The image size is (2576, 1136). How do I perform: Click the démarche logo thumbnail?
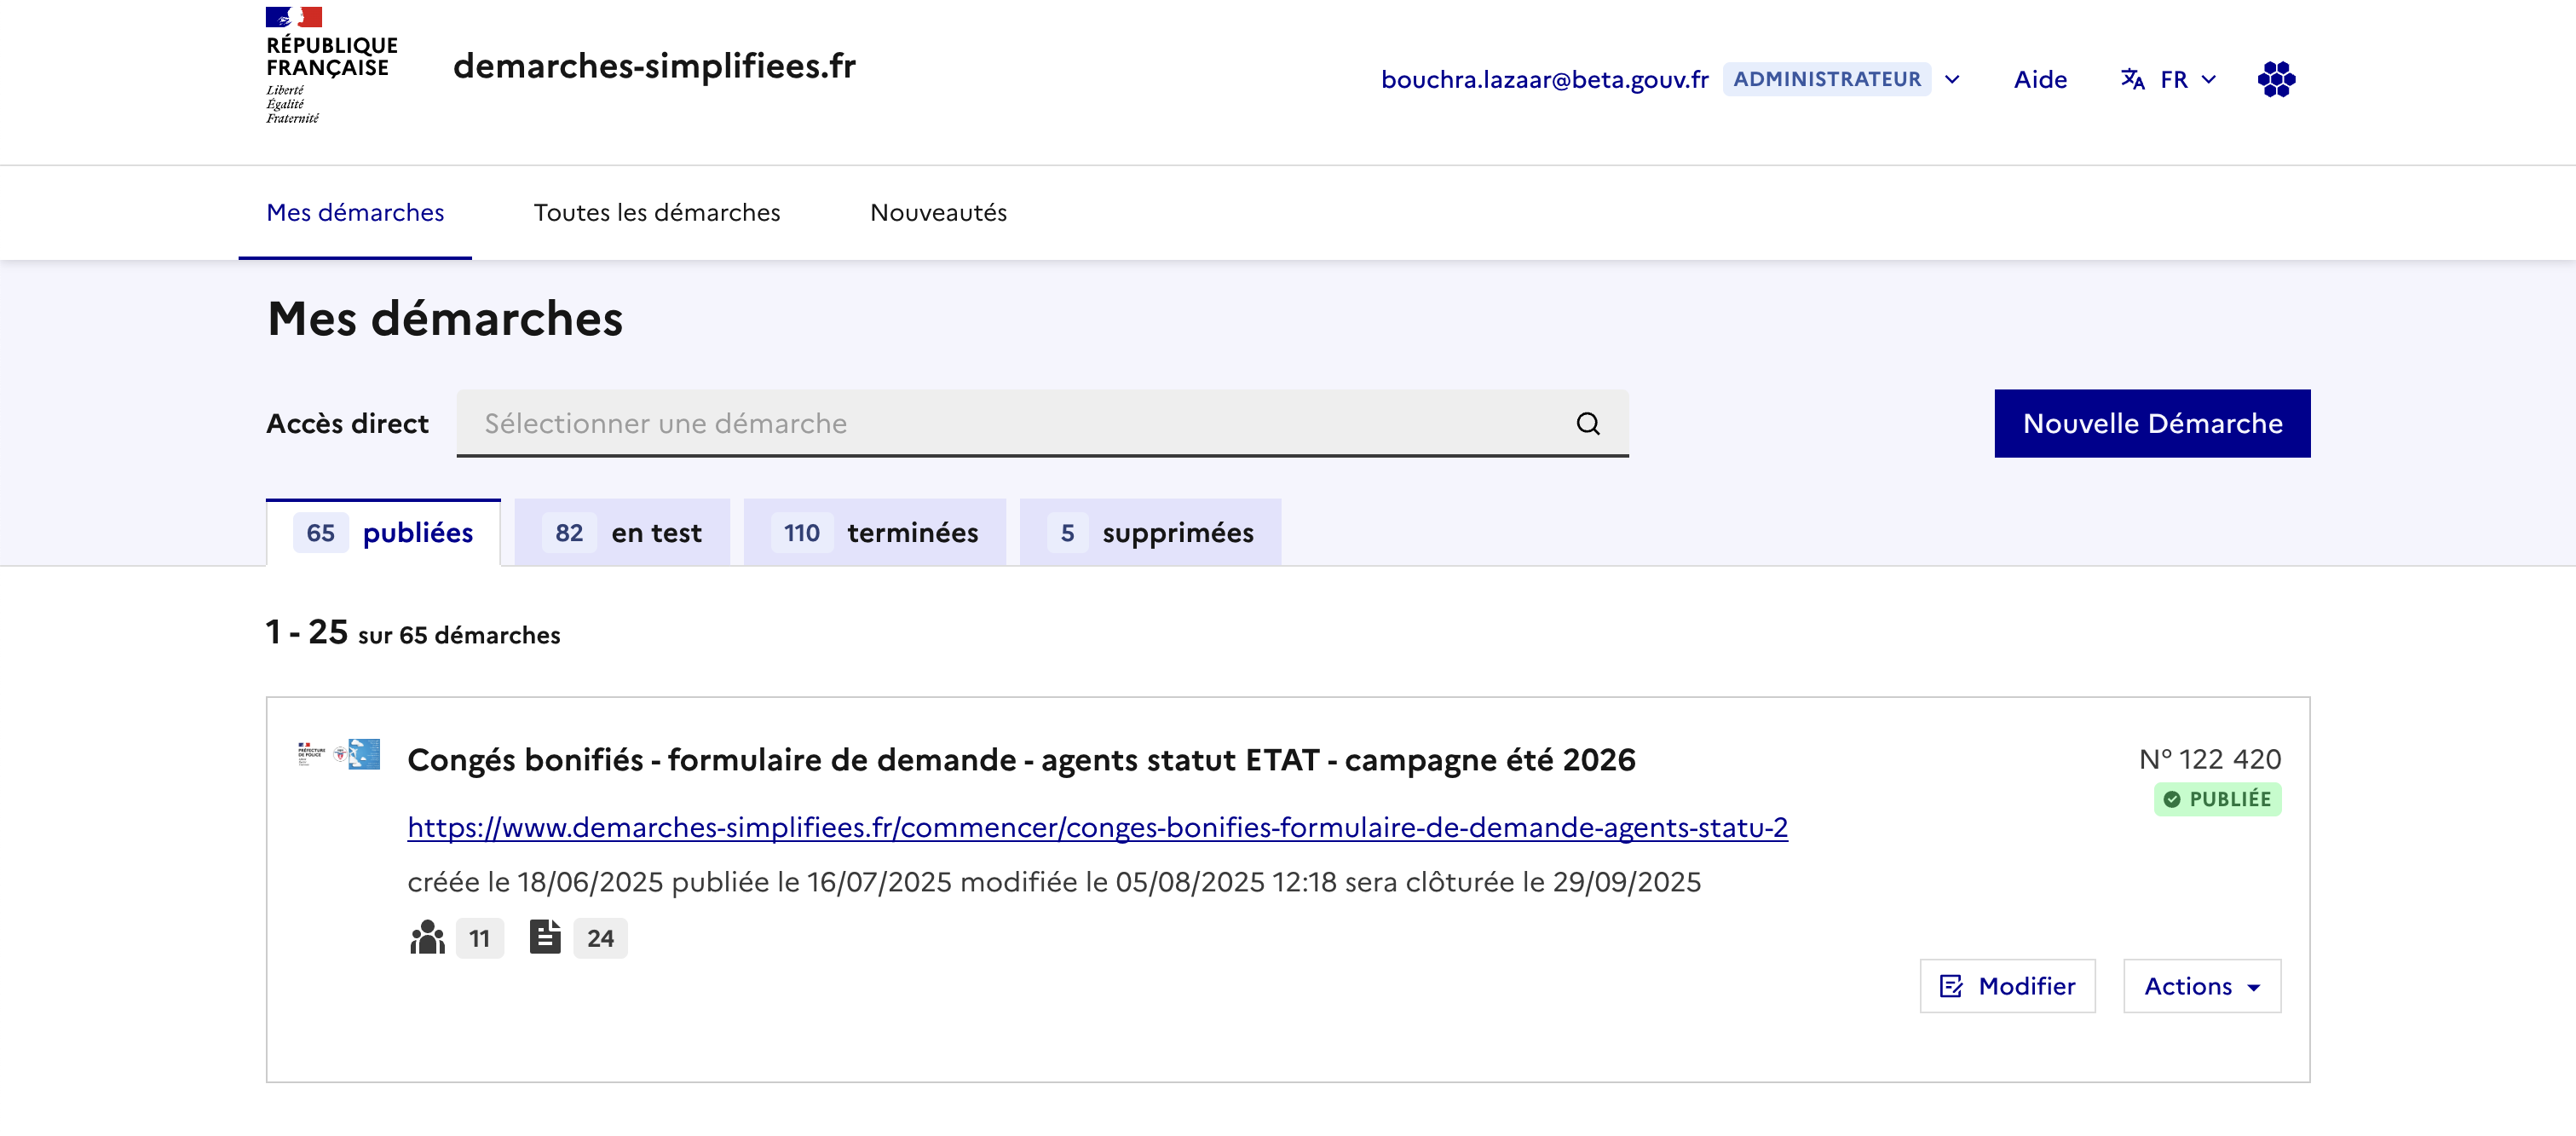(339, 754)
